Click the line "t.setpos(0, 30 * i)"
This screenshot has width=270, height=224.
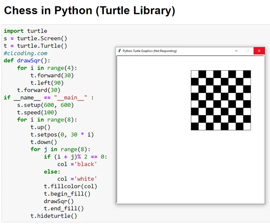click(x=62, y=135)
